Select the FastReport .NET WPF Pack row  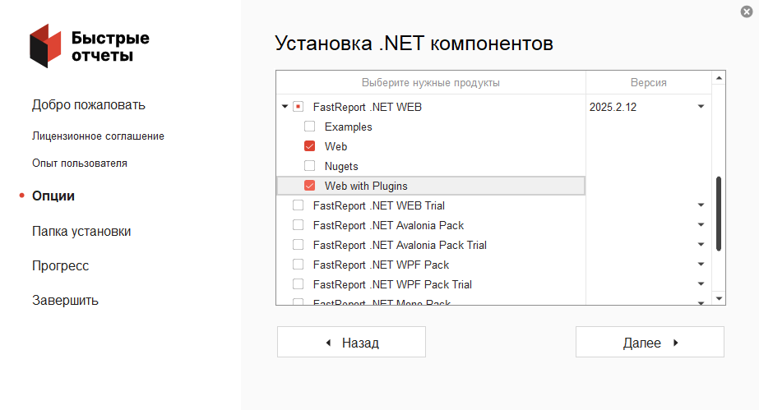[381, 265]
